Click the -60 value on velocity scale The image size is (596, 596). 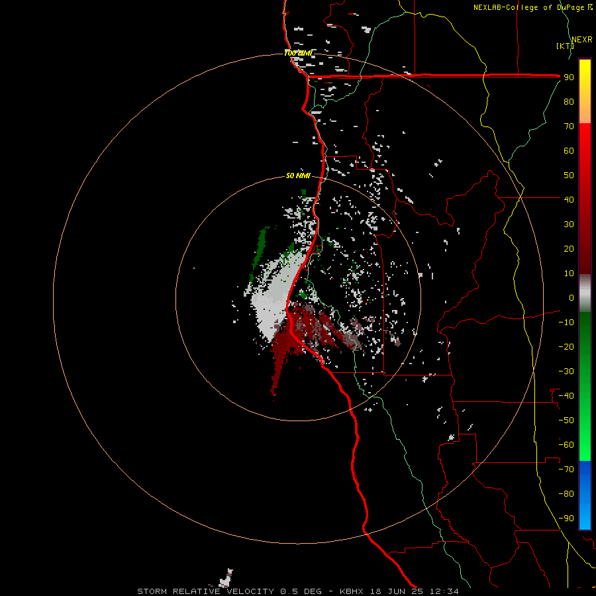566,445
